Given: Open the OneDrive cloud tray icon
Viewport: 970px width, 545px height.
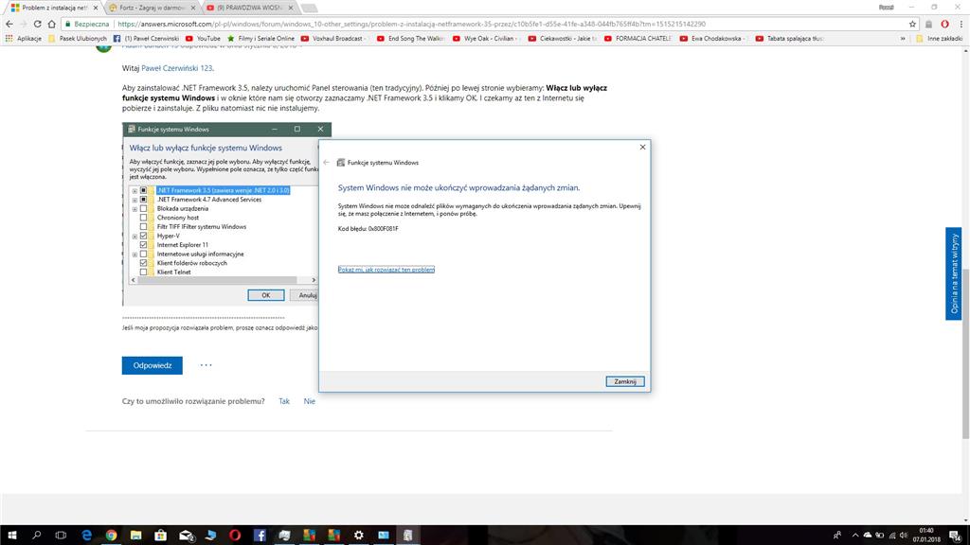Looking at the screenshot, I should pos(868,536).
